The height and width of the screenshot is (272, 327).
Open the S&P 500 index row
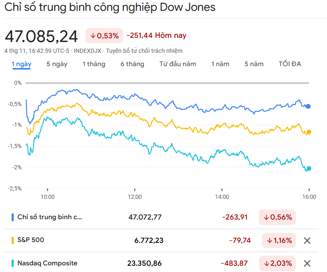(x=31, y=240)
